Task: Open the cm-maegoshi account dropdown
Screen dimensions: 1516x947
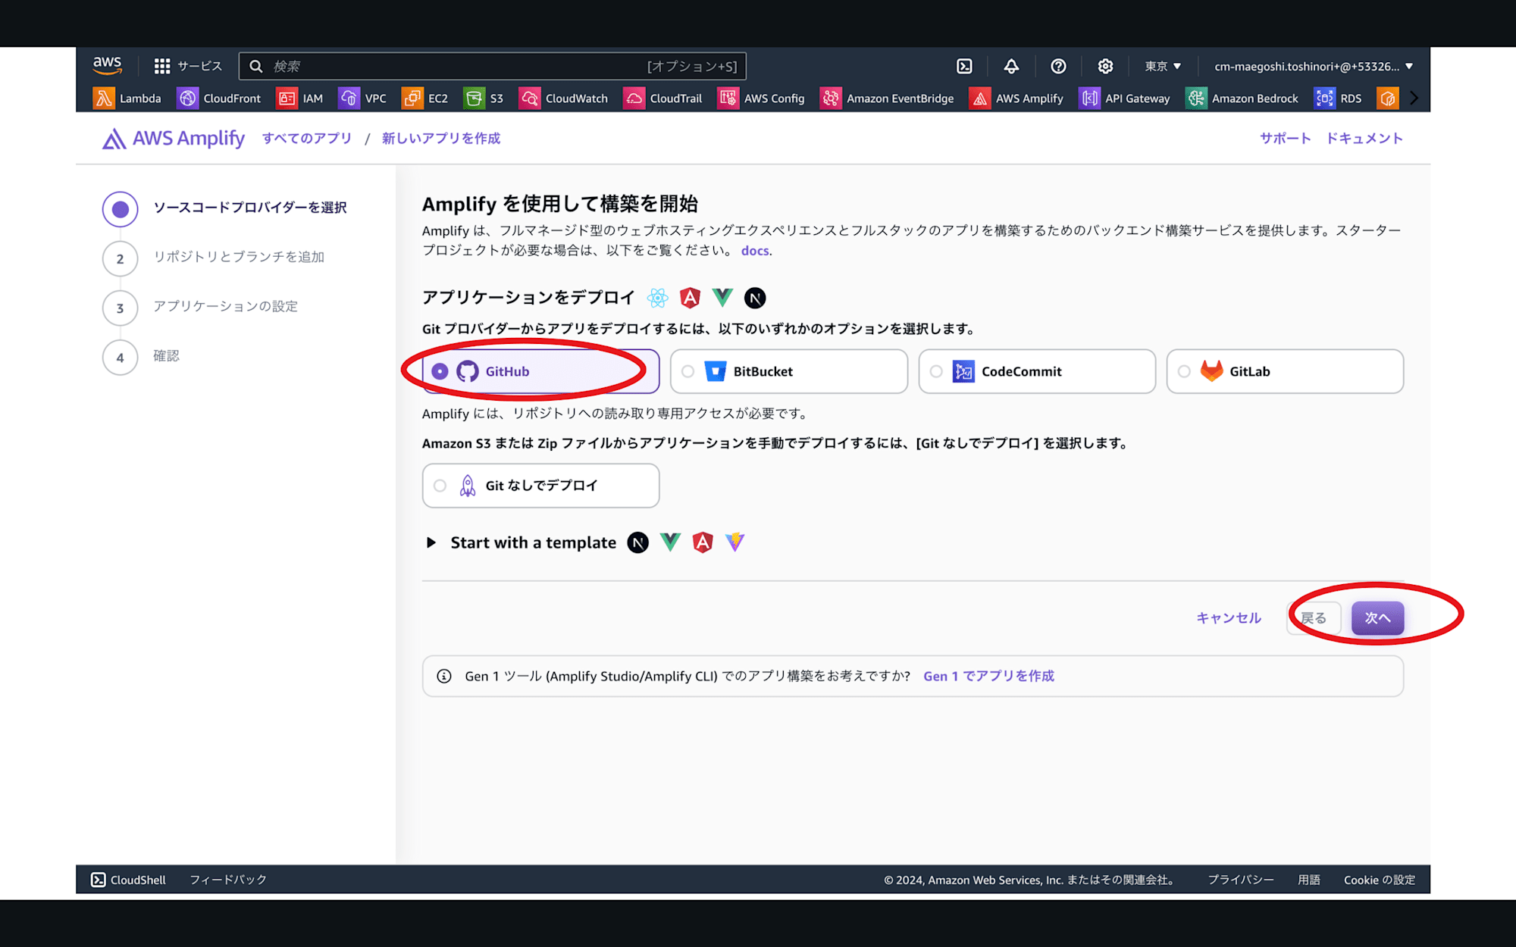Action: click(1314, 66)
